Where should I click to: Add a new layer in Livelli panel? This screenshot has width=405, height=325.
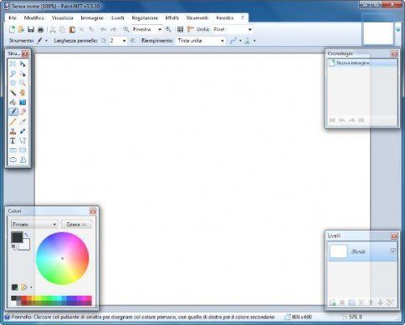tap(333, 302)
